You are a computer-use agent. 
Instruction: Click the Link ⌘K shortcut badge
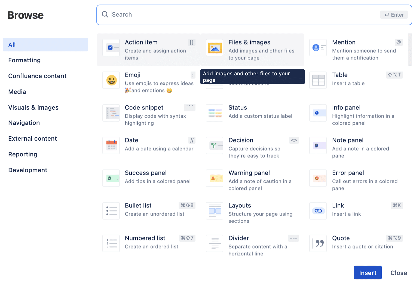click(397, 205)
